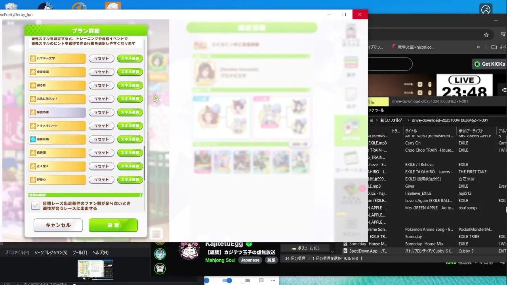Open skill selection for 全身全霊 row
The image size is (507, 285).
click(x=130, y=72)
